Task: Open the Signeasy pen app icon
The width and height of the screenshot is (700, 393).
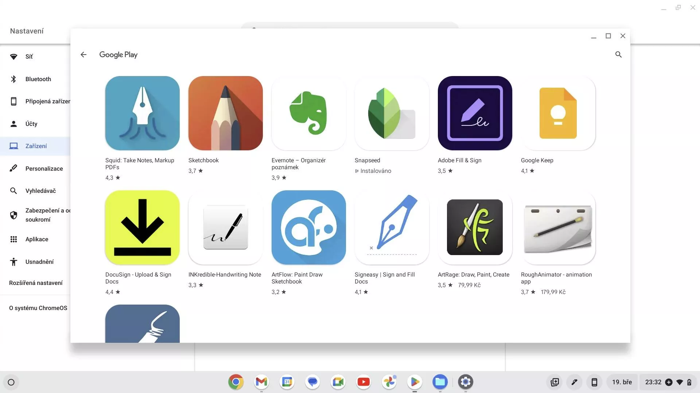Action: point(392,227)
